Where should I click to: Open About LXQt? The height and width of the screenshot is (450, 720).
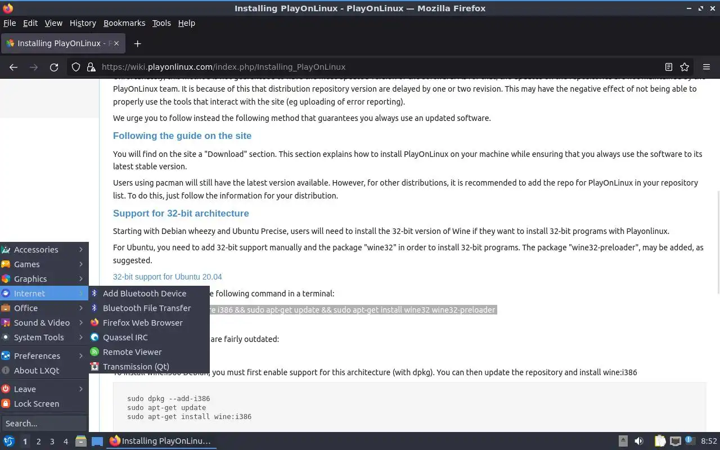pyautogui.click(x=44, y=370)
